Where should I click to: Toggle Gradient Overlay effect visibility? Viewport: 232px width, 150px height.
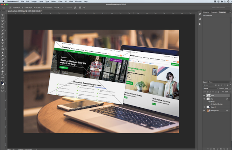(211, 104)
